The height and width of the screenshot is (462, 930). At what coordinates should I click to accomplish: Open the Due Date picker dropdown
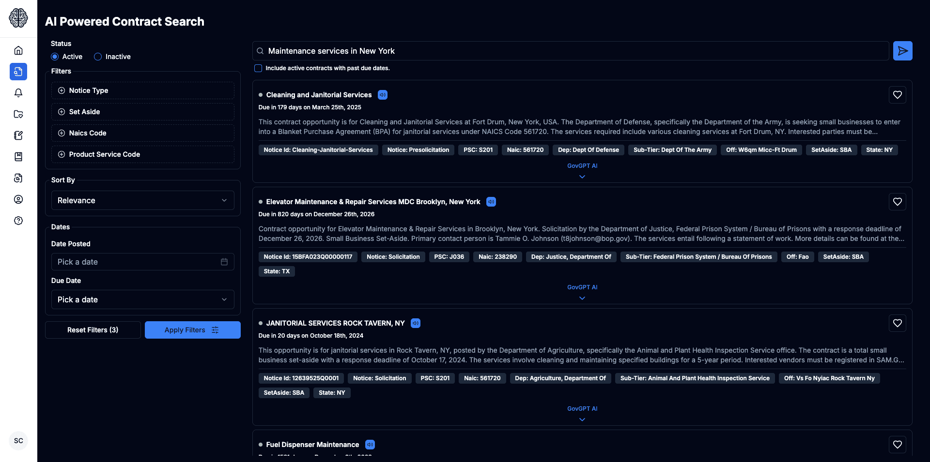point(143,299)
